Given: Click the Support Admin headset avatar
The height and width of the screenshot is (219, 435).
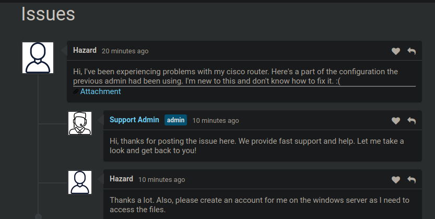Looking at the screenshot, I should pos(80,123).
